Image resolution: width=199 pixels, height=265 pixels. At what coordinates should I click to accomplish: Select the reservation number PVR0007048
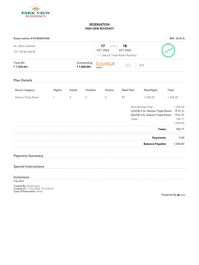click(41, 38)
